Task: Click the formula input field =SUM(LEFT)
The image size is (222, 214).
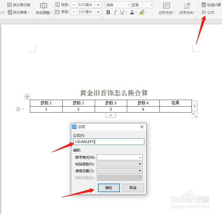Action: click(x=109, y=142)
